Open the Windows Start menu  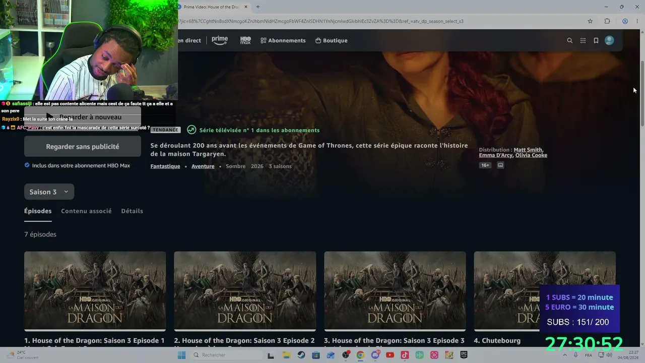point(181,355)
